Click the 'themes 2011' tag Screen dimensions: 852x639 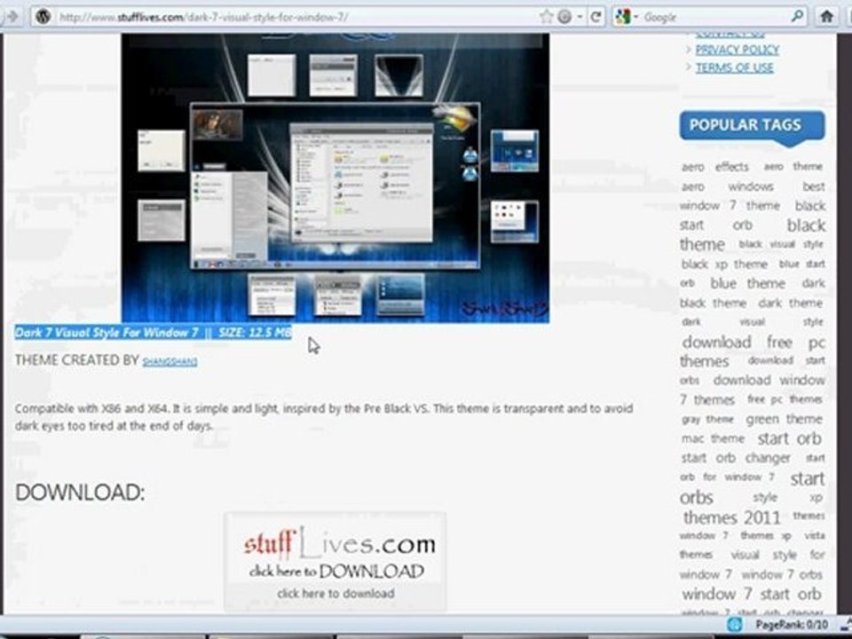tap(731, 517)
